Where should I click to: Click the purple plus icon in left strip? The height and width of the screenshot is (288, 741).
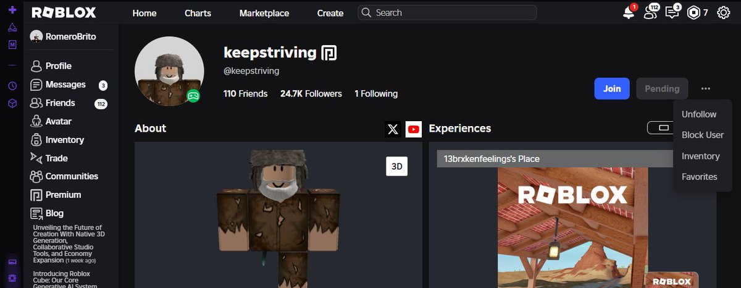tap(12, 10)
